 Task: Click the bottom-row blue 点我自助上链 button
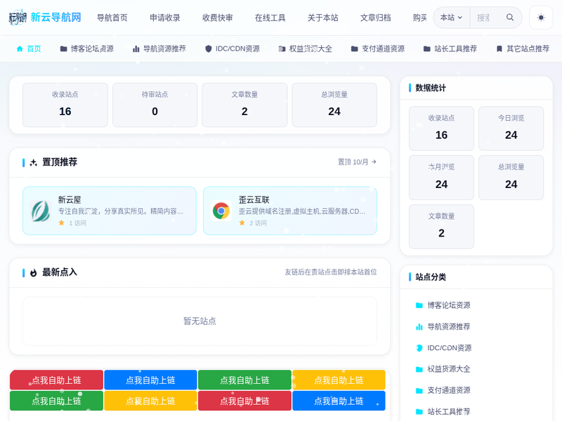(x=339, y=401)
